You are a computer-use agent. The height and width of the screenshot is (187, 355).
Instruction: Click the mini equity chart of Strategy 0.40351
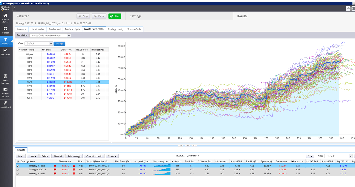161,174
